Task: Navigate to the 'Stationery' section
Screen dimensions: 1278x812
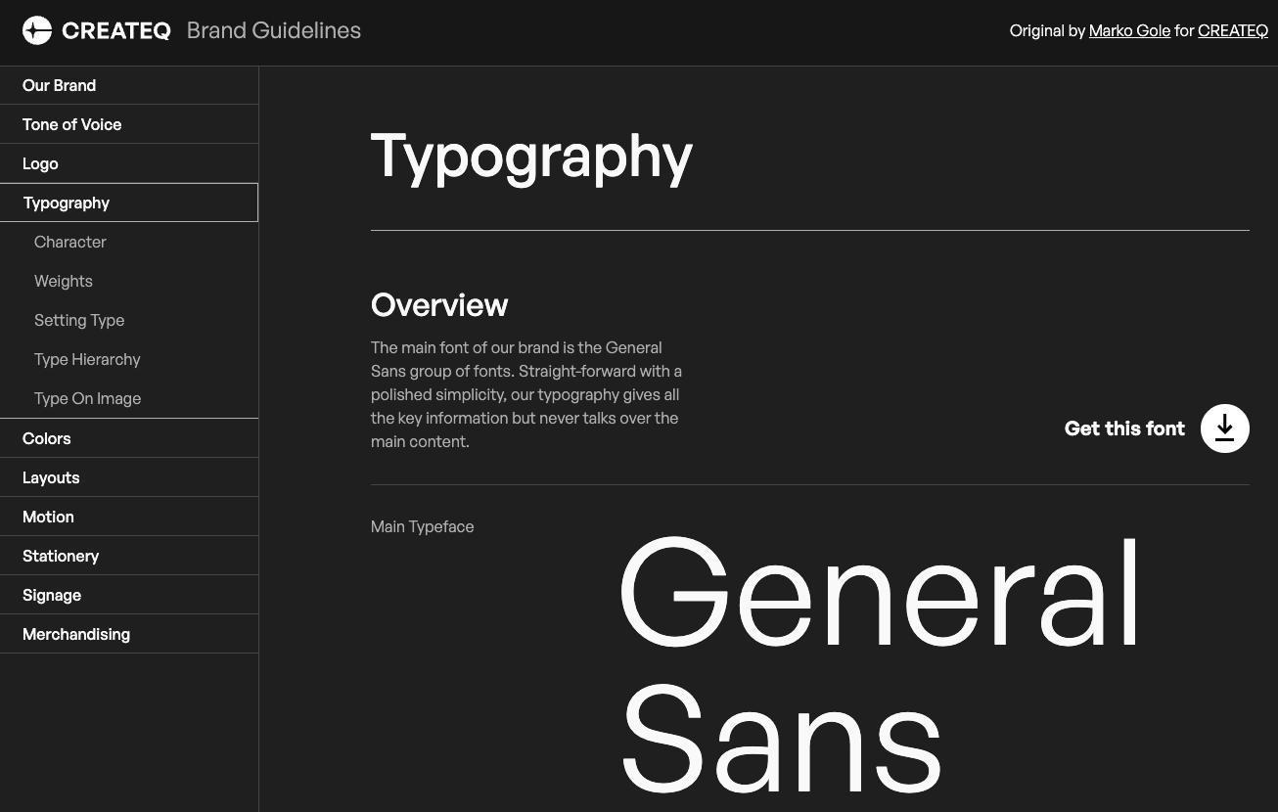Action: [x=61, y=556]
